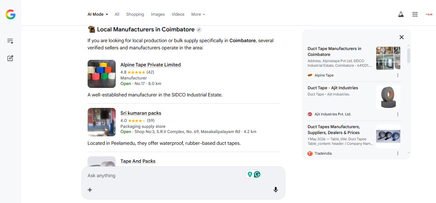Click Alpine Tape source collage image
The image size is (436, 203).
[x=388, y=58]
